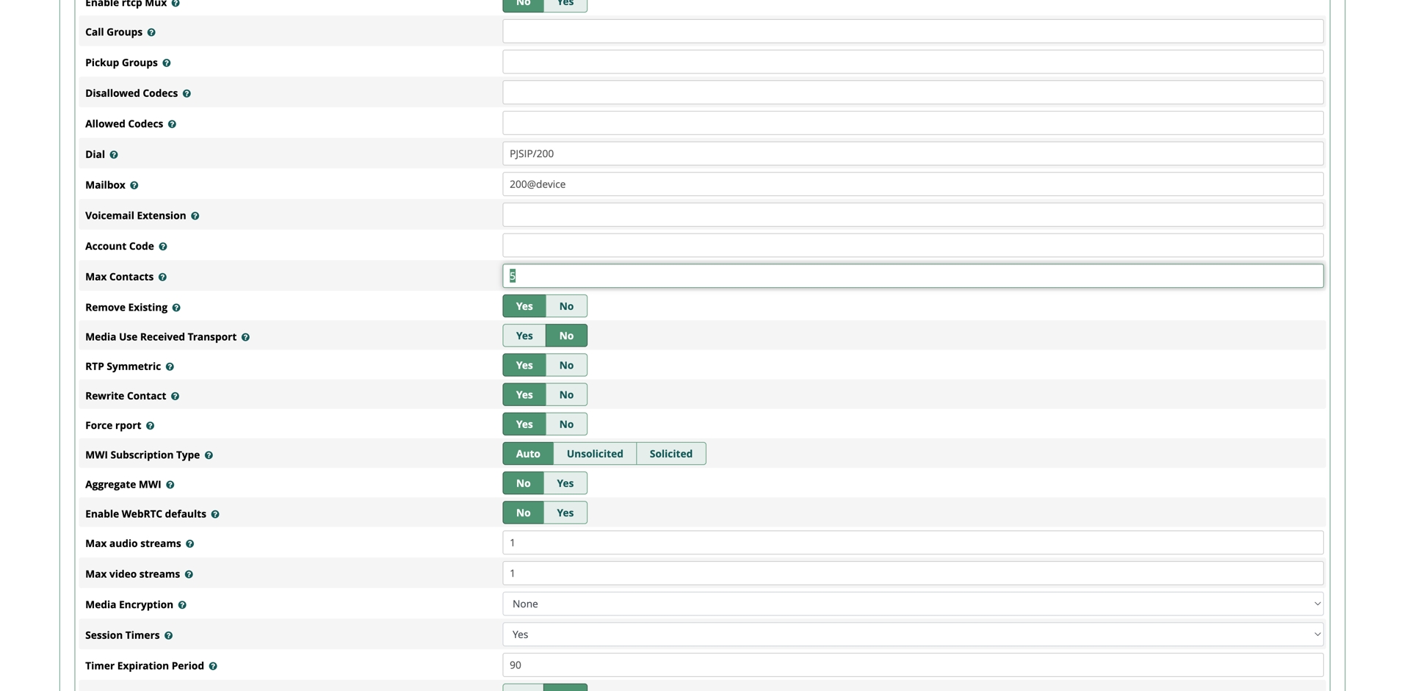Image resolution: width=1410 pixels, height=691 pixels.
Task: Click help icon next to Call Groups
Action: pyautogui.click(x=151, y=32)
